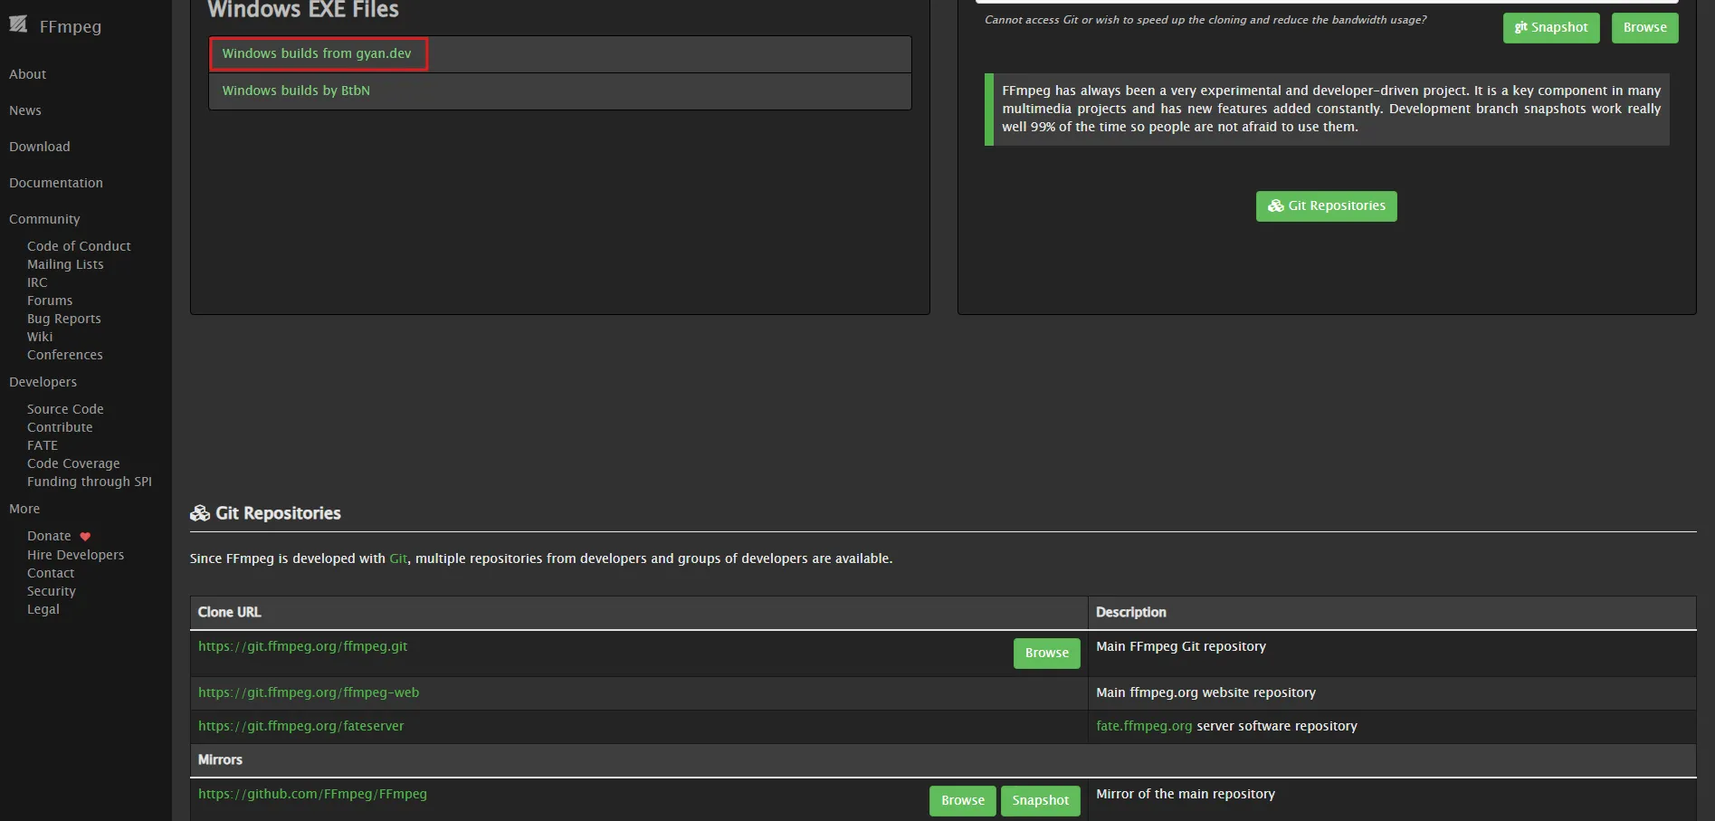Open the Documentation sidebar item
Screen dimensions: 1715x821
tap(56, 183)
